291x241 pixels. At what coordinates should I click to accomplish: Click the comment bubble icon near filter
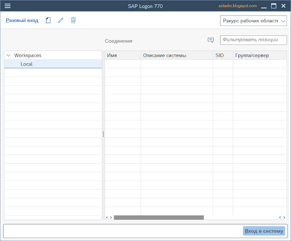211,40
